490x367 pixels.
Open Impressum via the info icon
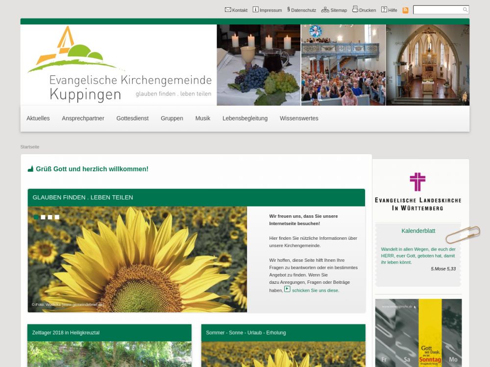pos(255,9)
